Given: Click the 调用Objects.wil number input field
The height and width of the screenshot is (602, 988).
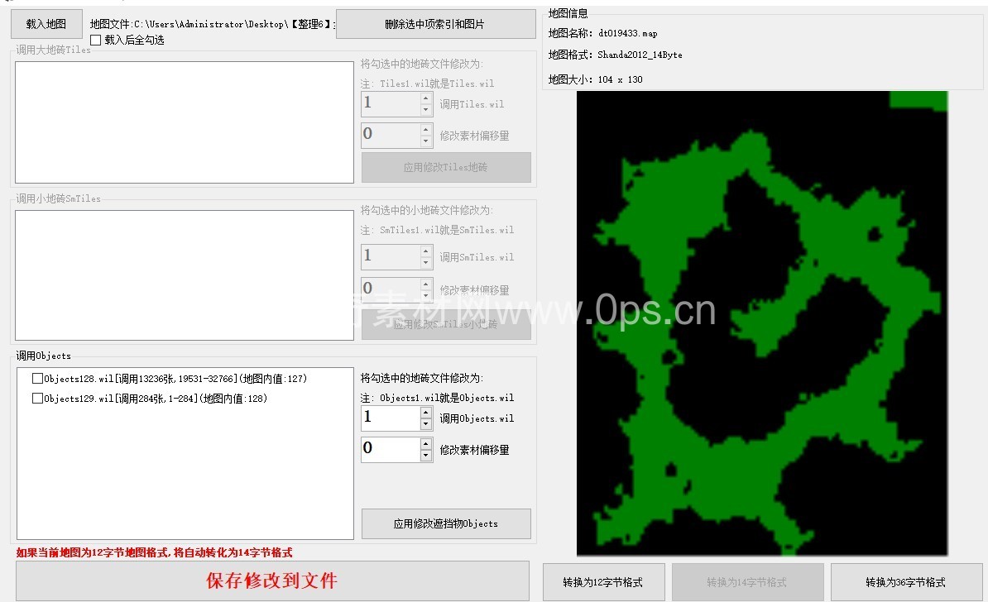Looking at the screenshot, I should pyautogui.click(x=390, y=418).
